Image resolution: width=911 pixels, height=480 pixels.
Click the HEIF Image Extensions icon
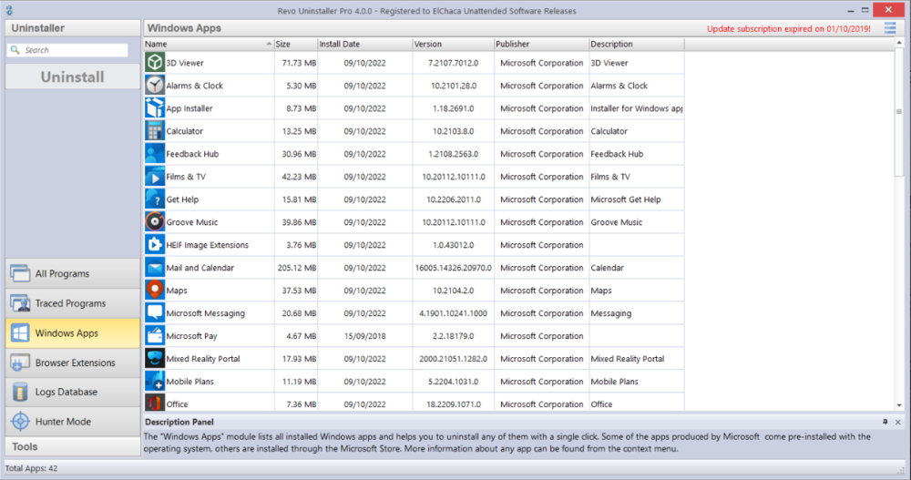(154, 245)
